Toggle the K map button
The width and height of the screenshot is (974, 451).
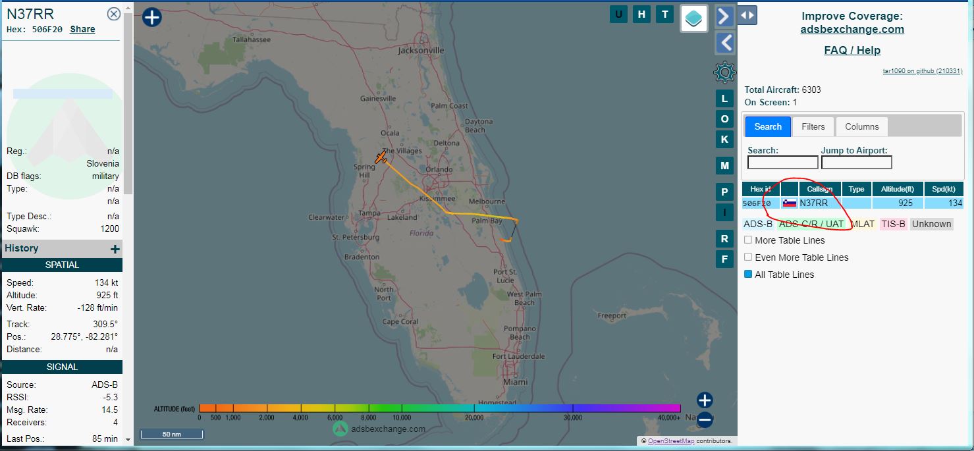coord(724,140)
